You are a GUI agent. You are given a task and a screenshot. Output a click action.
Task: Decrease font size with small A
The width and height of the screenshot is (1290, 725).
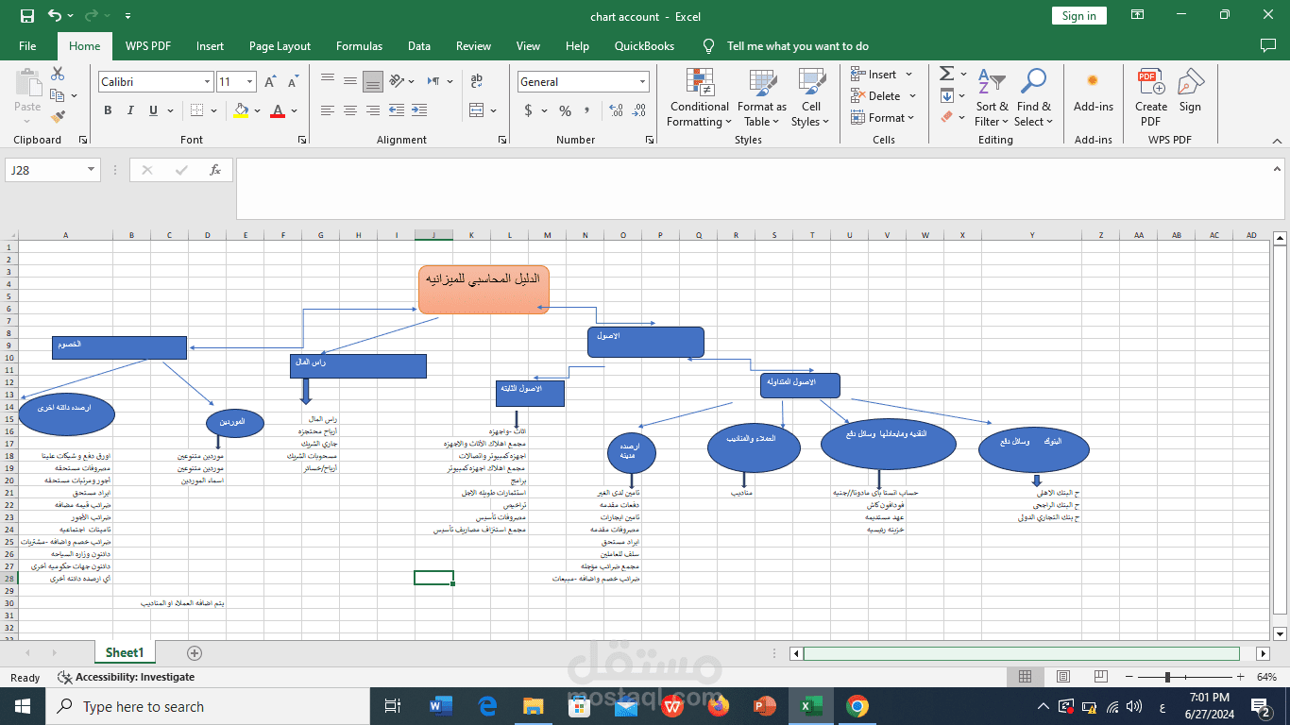coord(294,82)
